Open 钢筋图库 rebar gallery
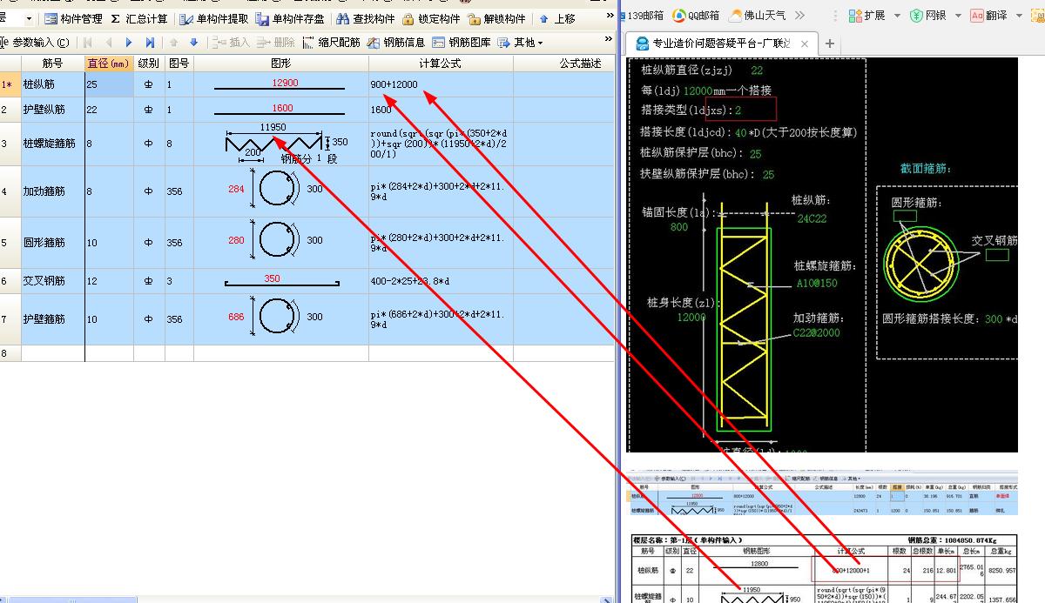The image size is (1045, 603). tap(462, 43)
